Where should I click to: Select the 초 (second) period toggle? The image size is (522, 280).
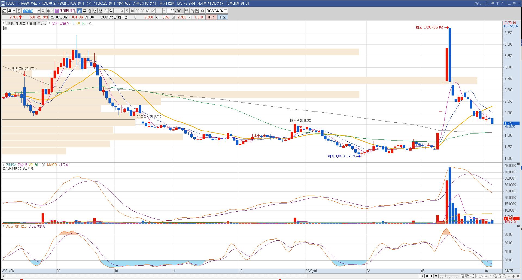click(x=106, y=11)
